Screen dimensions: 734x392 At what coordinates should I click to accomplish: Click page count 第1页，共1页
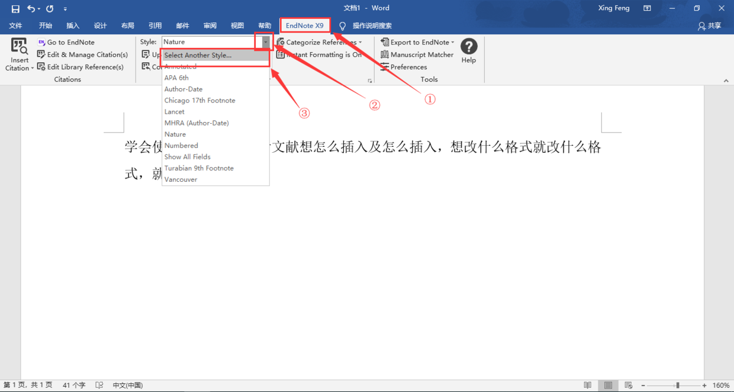[28, 385]
